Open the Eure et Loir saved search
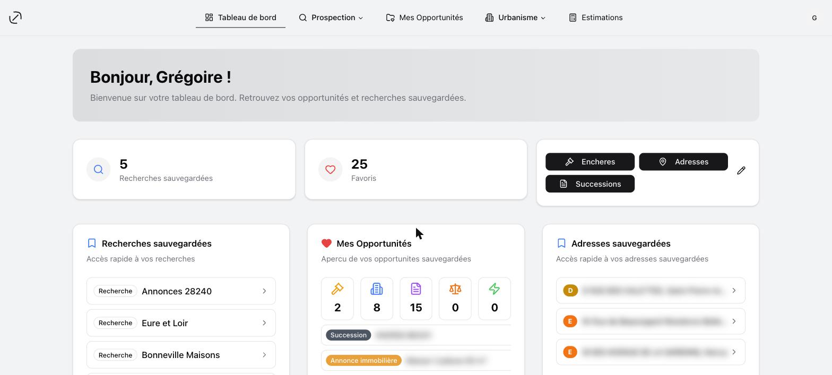The height and width of the screenshot is (375, 832). [181, 323]
